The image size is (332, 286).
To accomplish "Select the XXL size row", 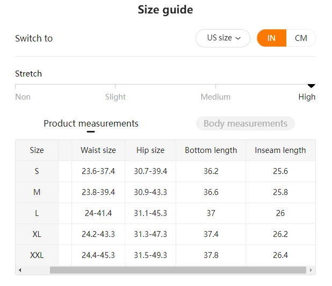I will point(165,255).
